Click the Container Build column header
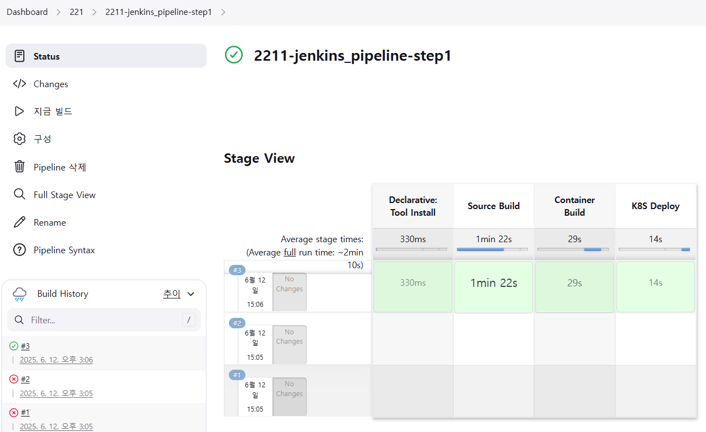 coord(574,206)
